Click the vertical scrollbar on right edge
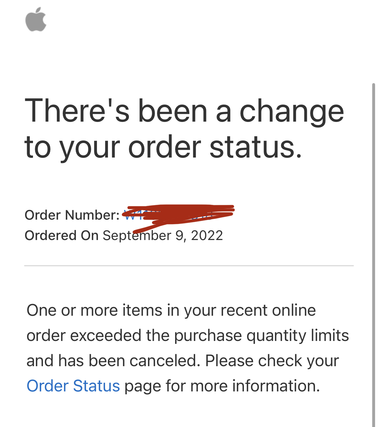 [373, 252]
